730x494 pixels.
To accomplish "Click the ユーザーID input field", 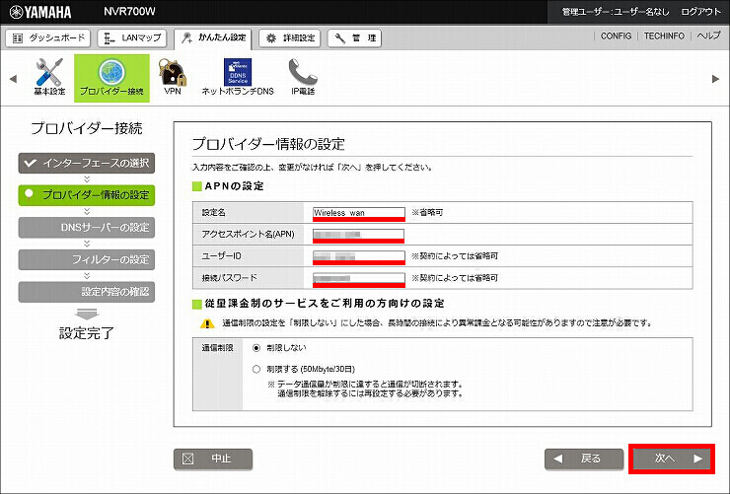I will pyautogui.click(x=358, y=255).
